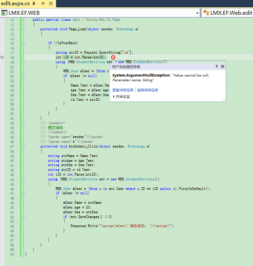This screenshot has width=253, height=266.
Task: Click the Response.Write statement on line 54
Action: (123, 226)
